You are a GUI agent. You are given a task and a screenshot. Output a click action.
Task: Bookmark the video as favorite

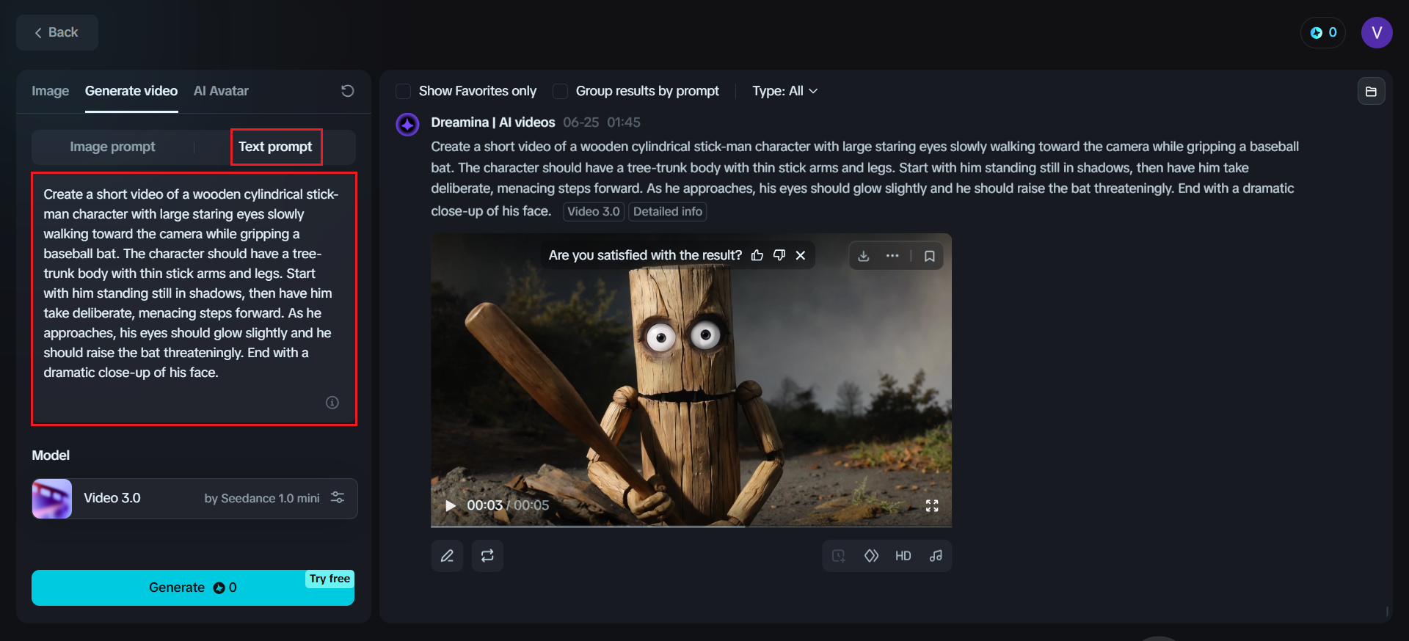[x=930, y=256]
